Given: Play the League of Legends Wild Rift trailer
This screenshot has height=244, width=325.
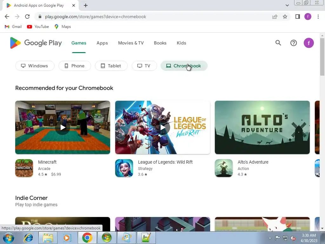Looking at the screenshot, I should 163,127.
